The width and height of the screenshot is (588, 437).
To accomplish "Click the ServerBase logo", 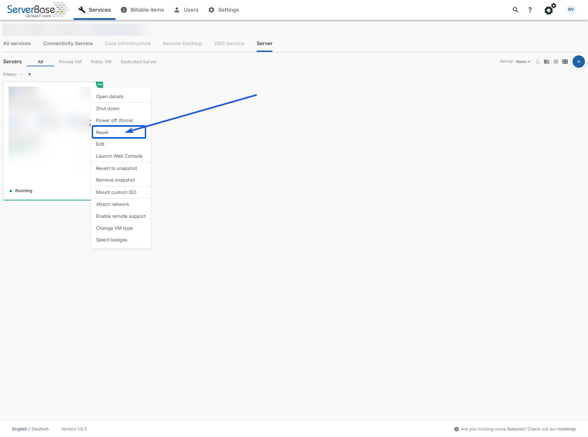I will pos(38,10).
